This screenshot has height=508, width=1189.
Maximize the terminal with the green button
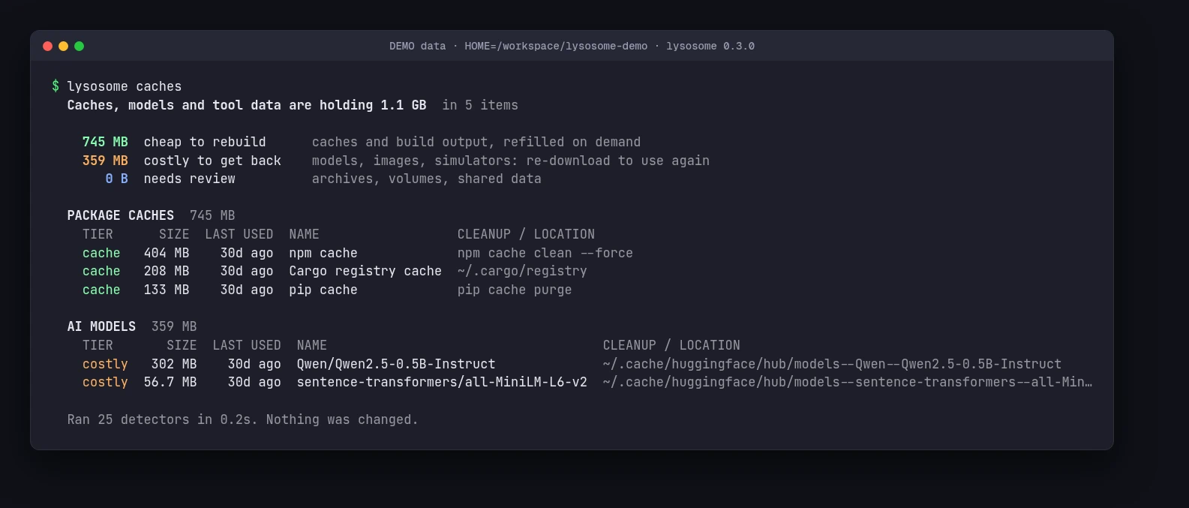[x=79, y=47]
